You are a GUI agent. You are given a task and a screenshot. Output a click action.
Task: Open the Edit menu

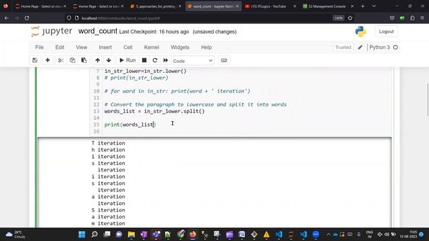coord(60,48)
